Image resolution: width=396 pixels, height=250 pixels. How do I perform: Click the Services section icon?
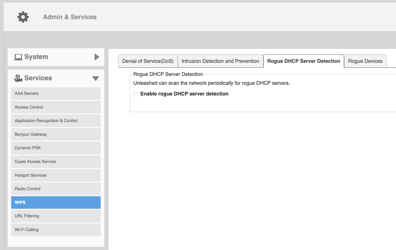[x=18, y=78]
